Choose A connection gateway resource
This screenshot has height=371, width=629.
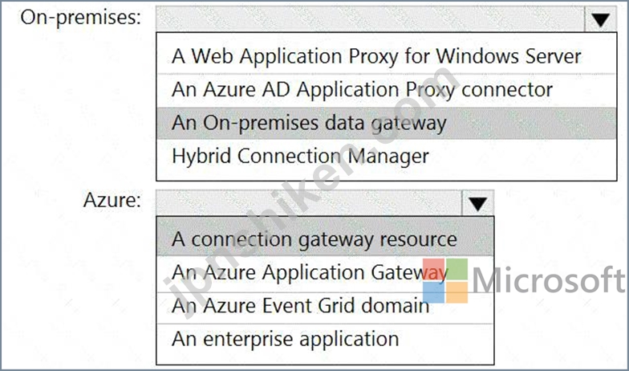325,239
